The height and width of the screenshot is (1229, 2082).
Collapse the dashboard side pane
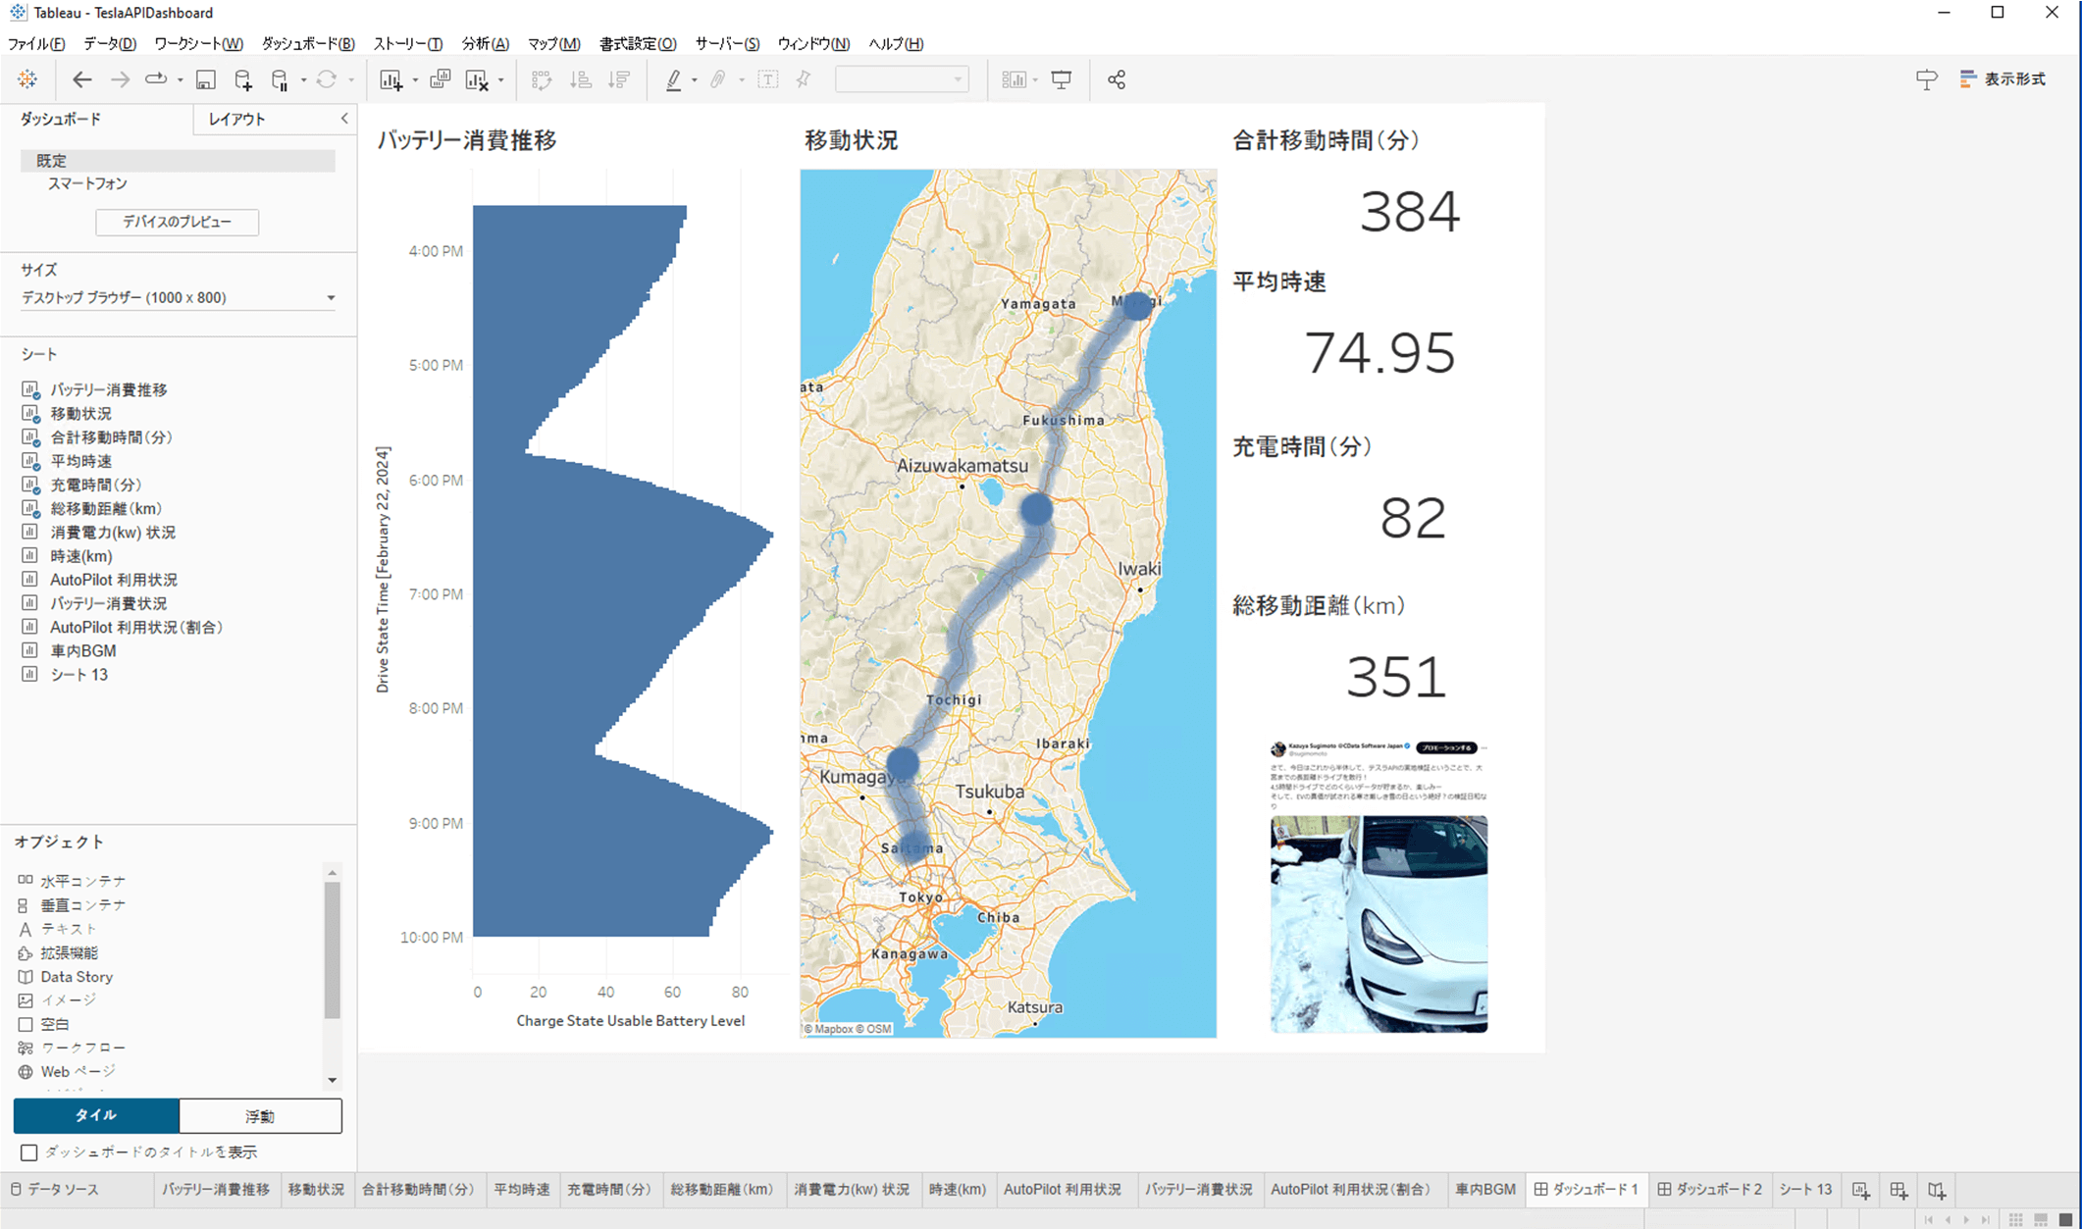point(344,119)
